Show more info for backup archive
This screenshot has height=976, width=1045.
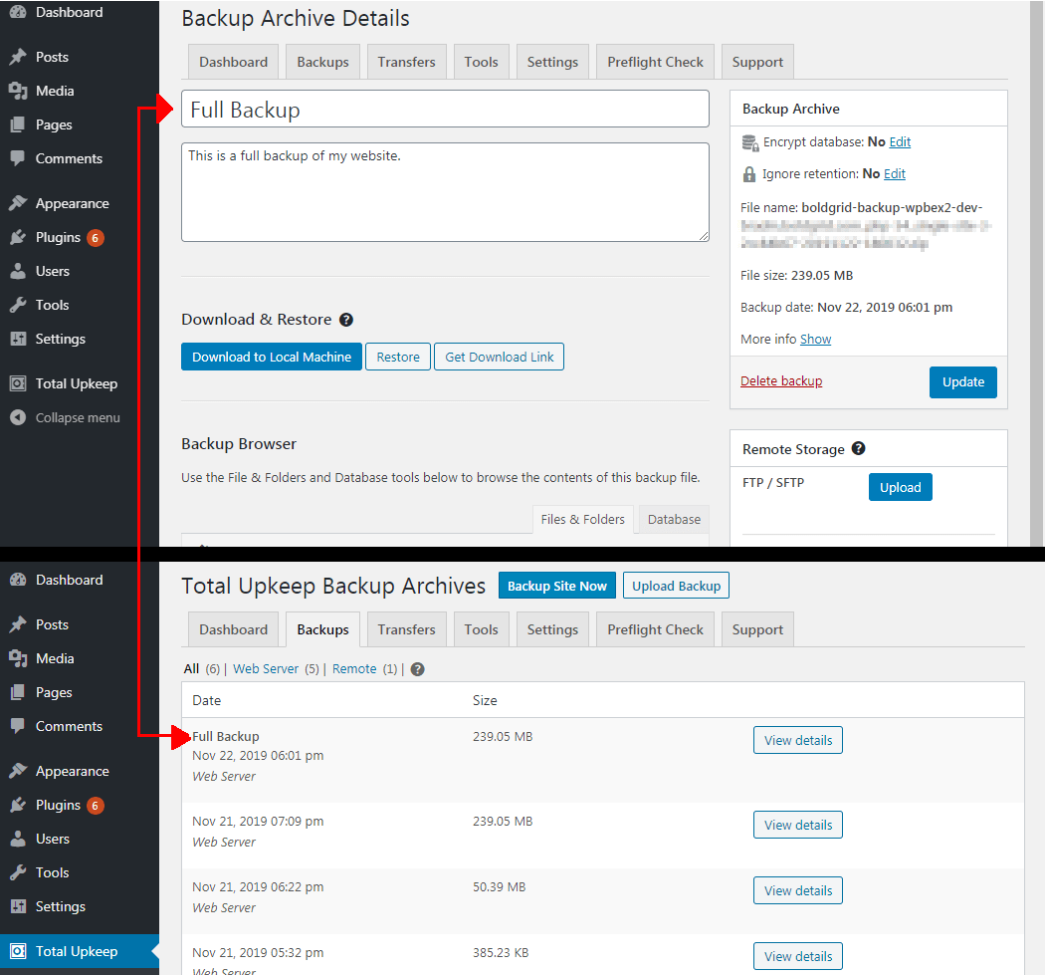coord(815,339)
